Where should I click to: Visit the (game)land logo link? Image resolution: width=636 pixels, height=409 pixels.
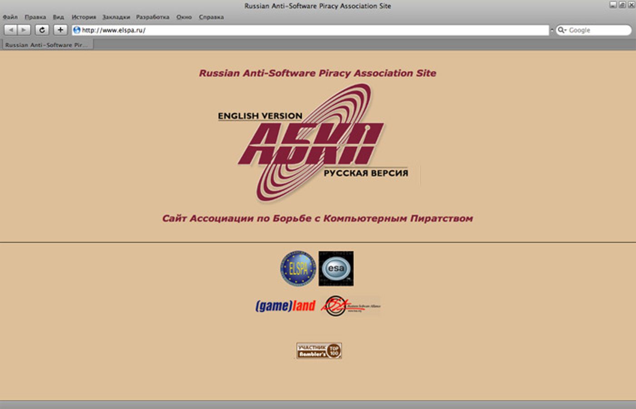coord(285,306)
